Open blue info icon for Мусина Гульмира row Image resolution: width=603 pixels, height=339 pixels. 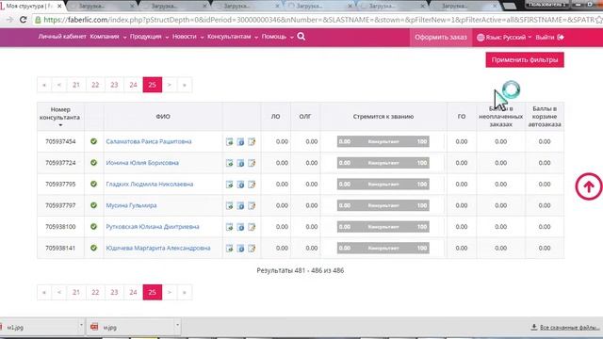click(241, 205)
